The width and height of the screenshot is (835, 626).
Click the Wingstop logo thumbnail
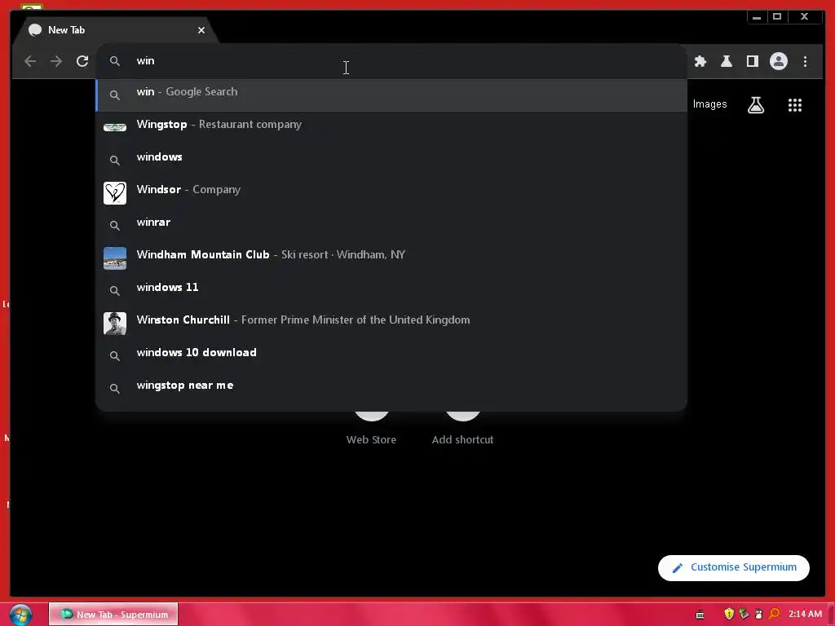click(x=114, y=127)
